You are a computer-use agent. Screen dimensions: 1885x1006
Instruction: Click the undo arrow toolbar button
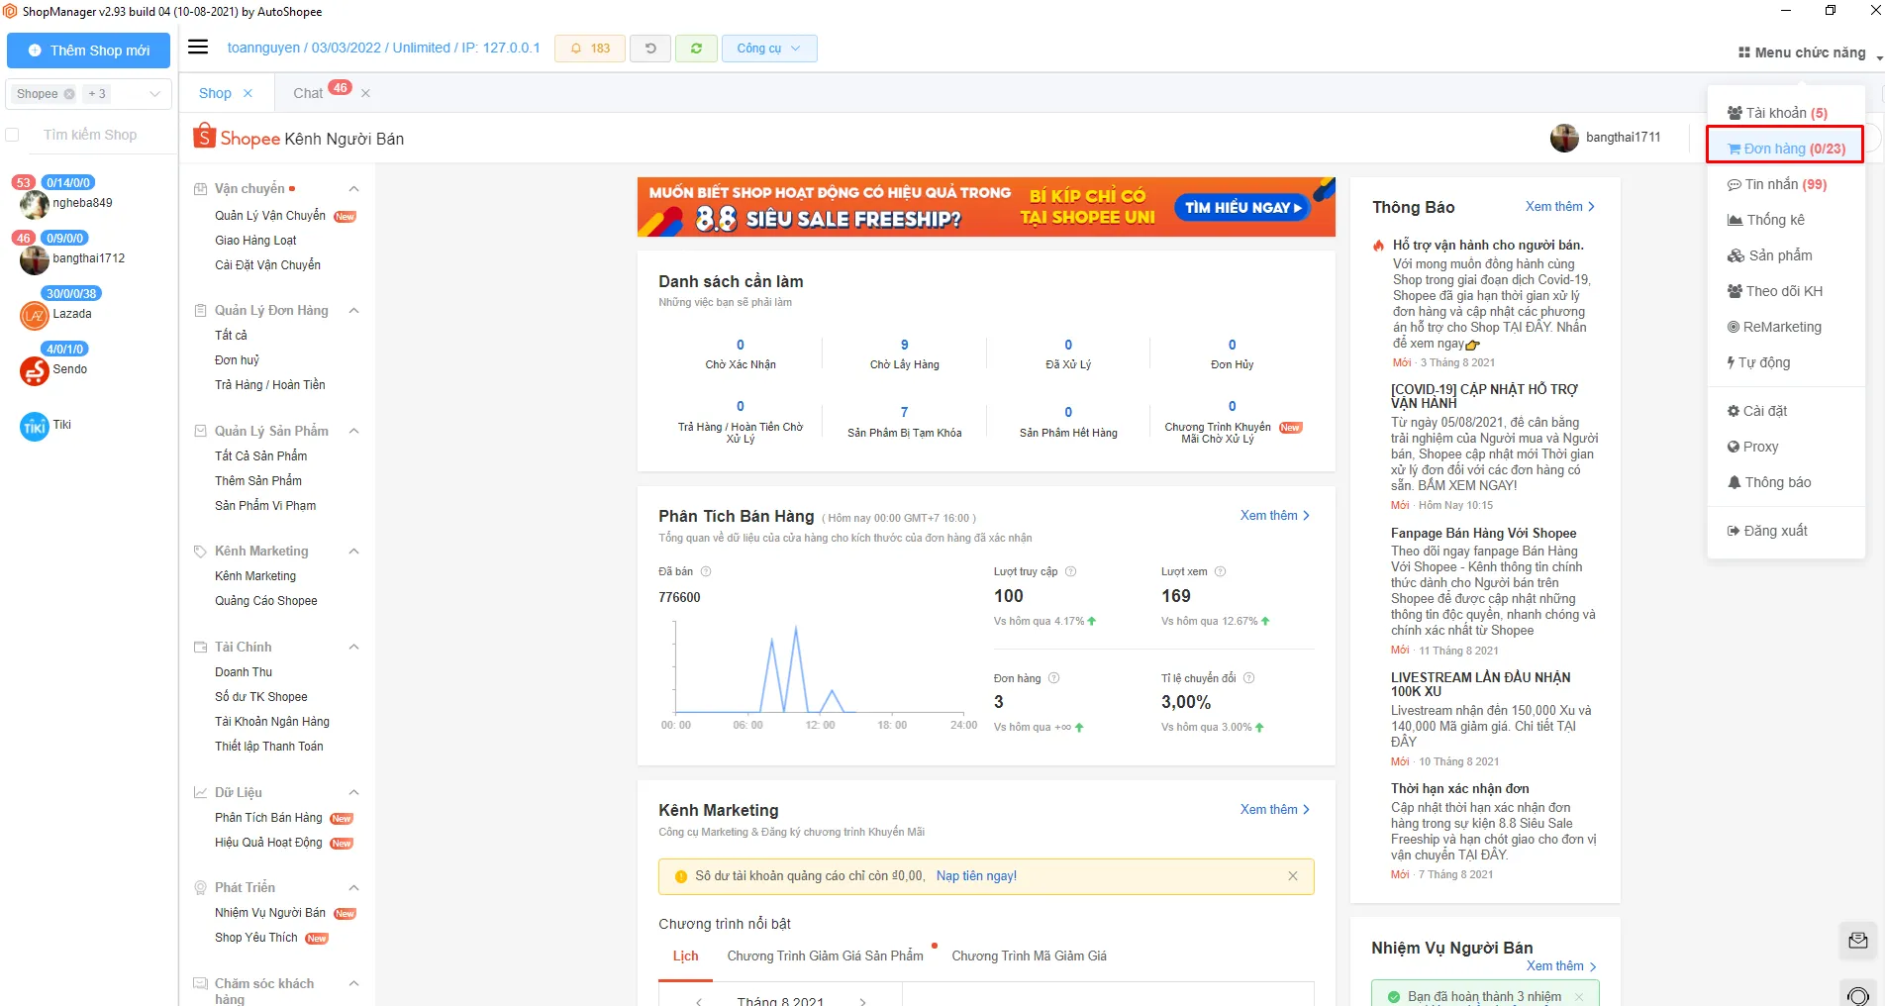click(650, 49)
